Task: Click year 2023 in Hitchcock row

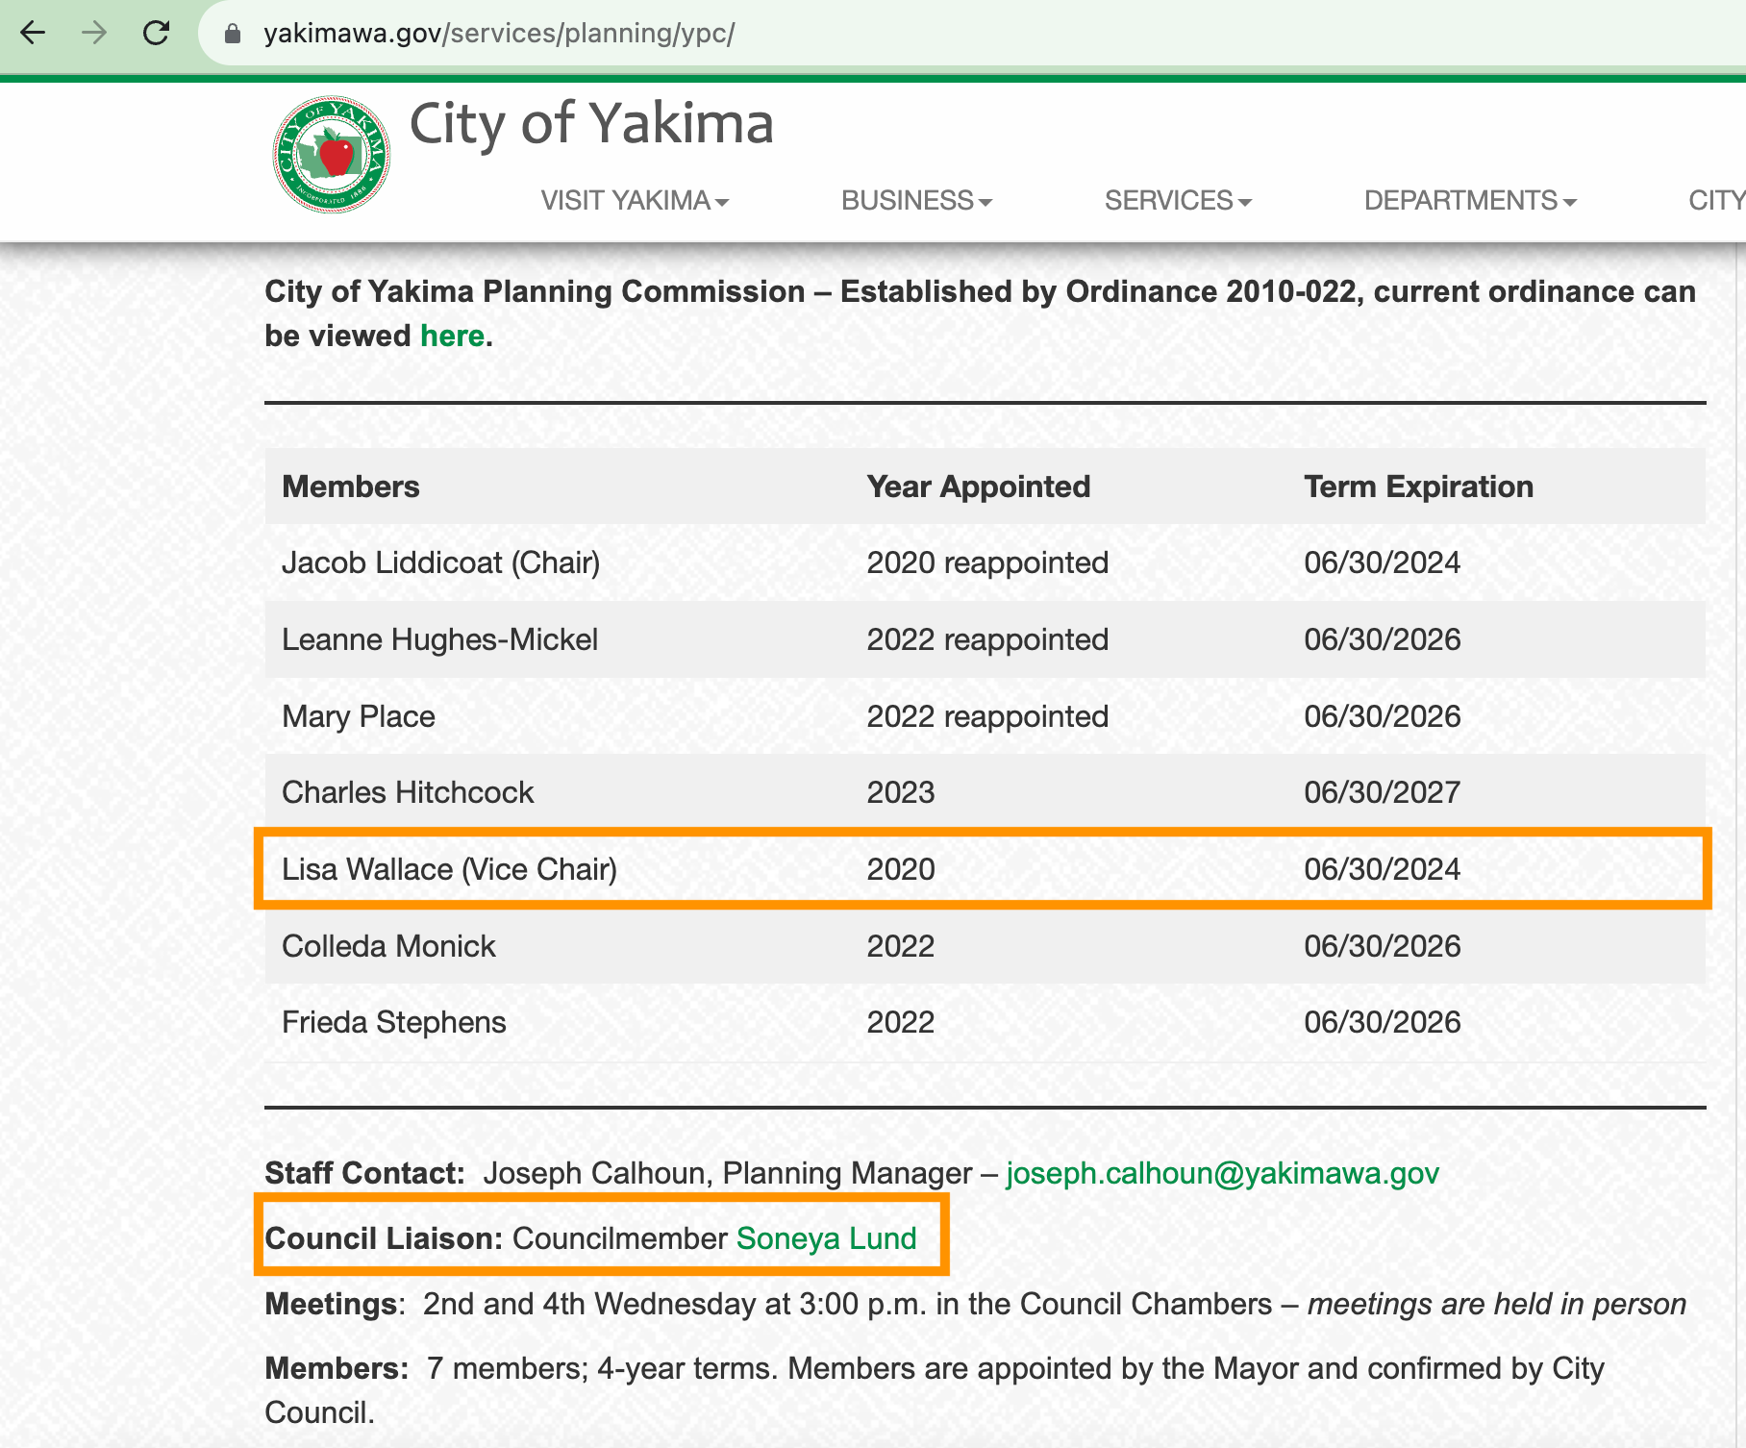Action: click(901, 792)
